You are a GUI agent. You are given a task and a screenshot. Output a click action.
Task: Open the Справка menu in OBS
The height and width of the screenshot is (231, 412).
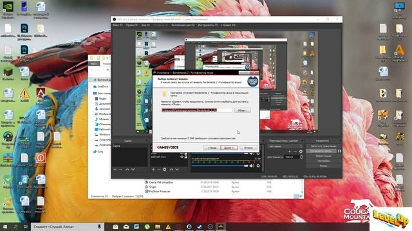(228, 25)
